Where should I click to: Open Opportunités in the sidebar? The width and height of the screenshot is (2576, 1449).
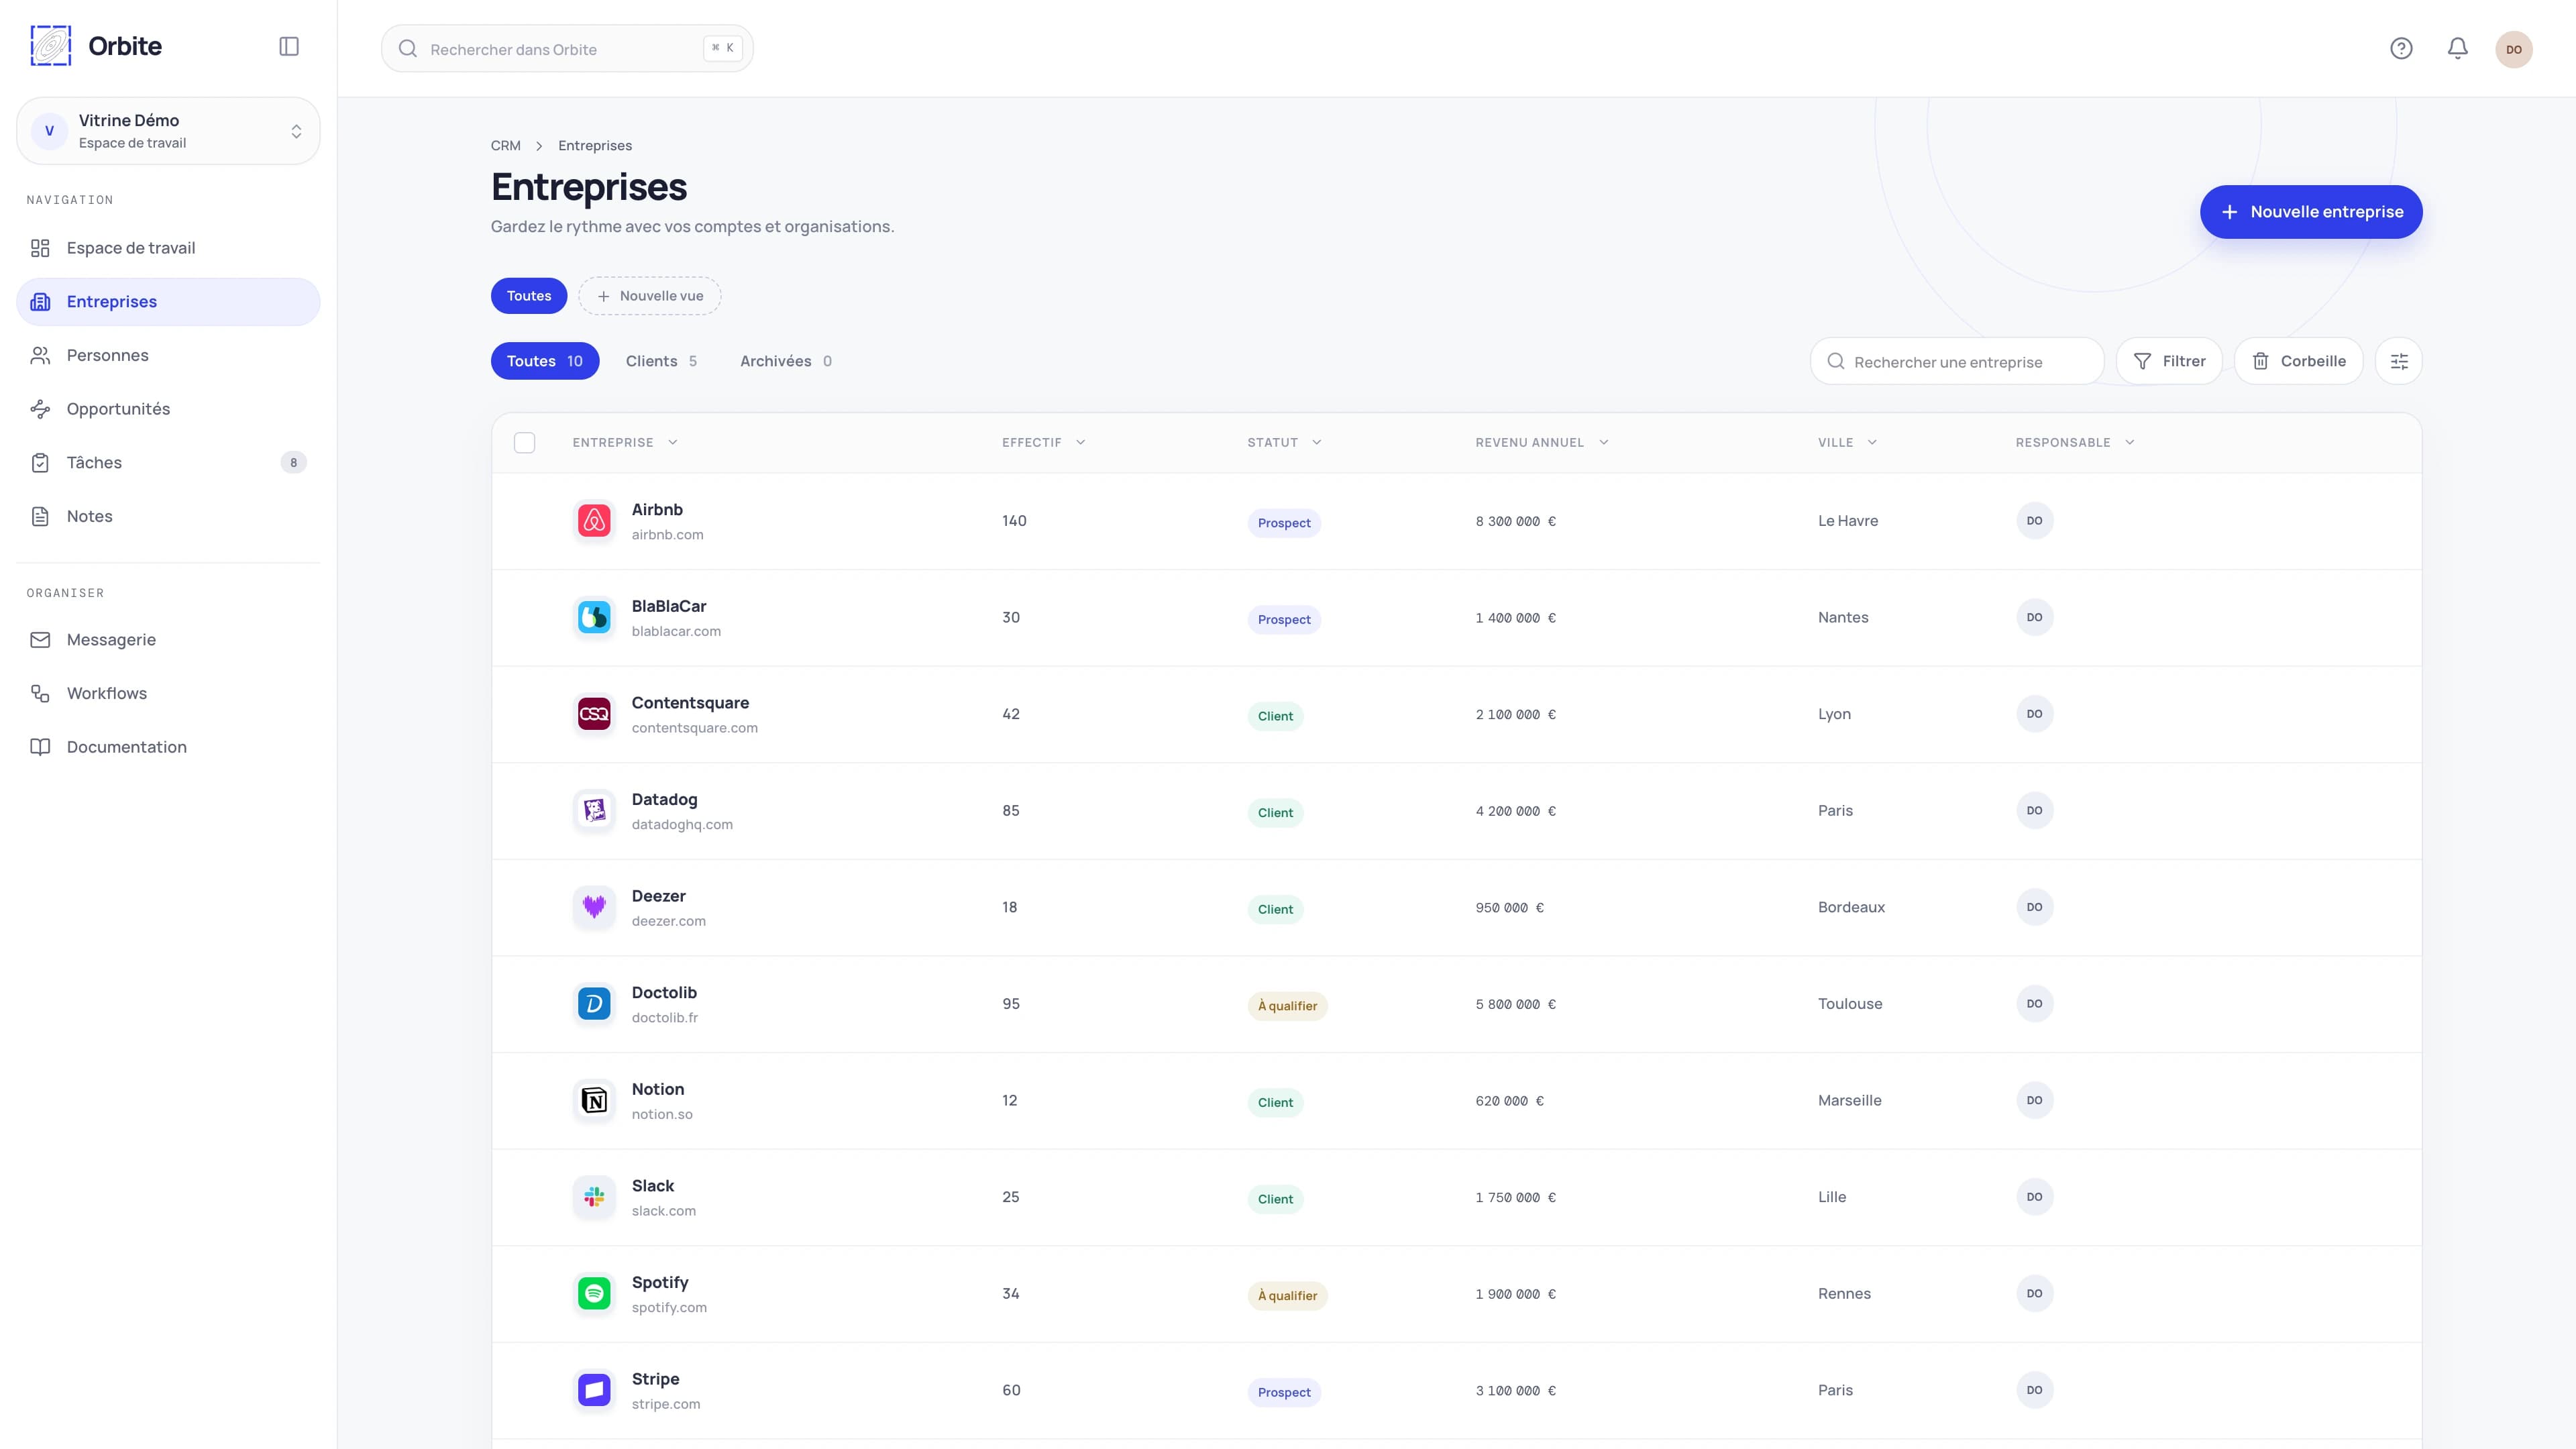168,409
